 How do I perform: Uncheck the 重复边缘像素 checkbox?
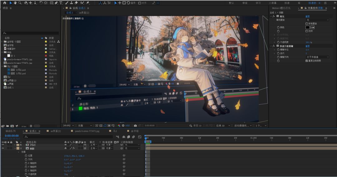[x=306, y=61]
